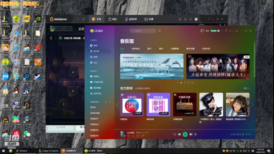274x154 pixels.
Task: Switch to the 排行 tab
Action: [x=149, y=49]
